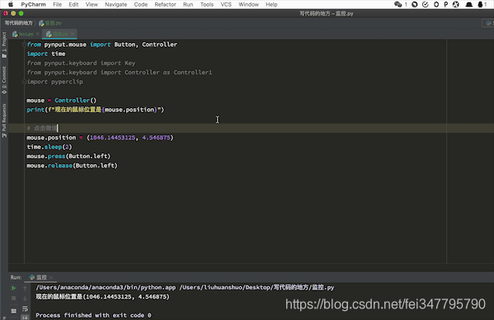Click on 'mouse = Controller()' line
This screenshot has width=494, height=320.
(x=61, y=101)
